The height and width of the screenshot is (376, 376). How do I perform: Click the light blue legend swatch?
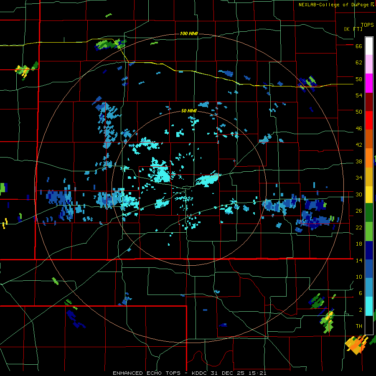pyautogui.click(x=369, y=287)
